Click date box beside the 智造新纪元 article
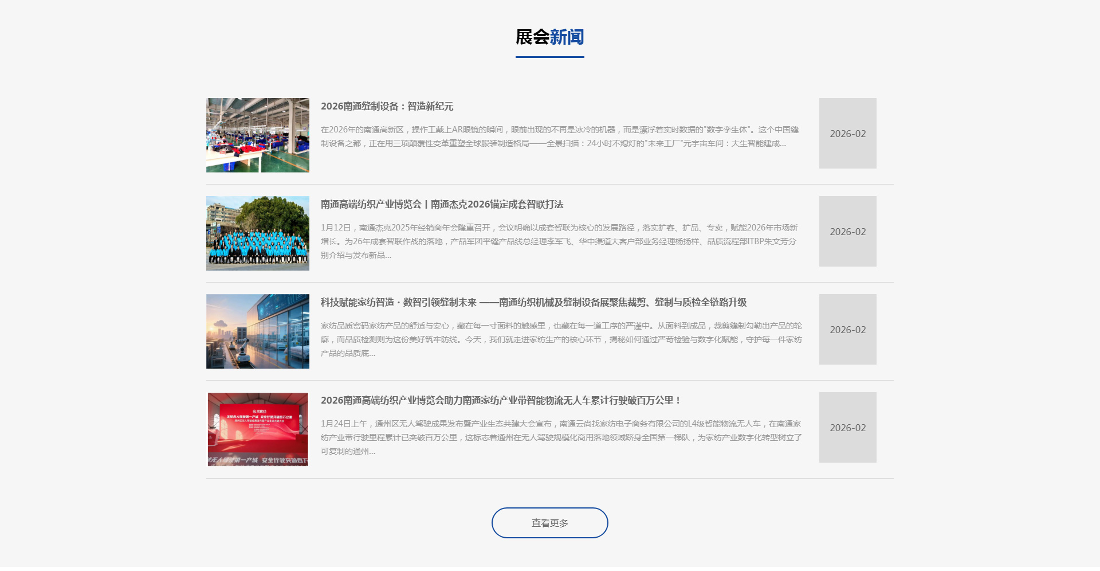Viewport: 1100px width, 571px height. (x=847, y=134)
